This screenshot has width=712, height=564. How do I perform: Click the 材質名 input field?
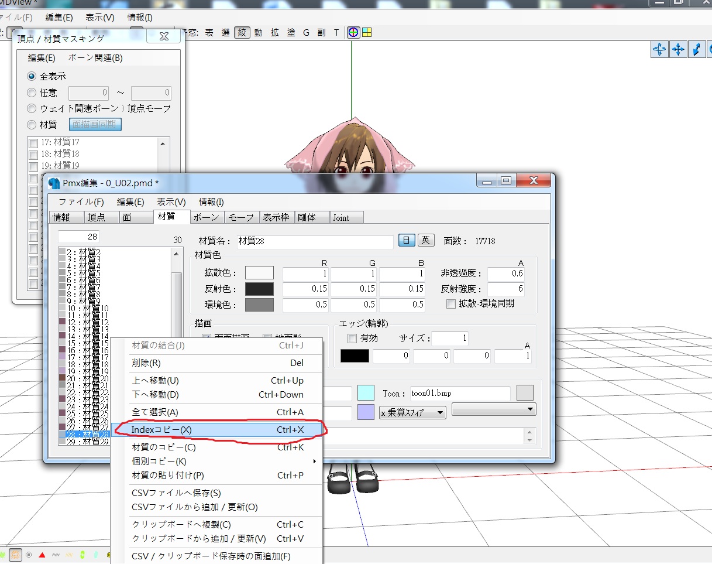tap(315, 241)
